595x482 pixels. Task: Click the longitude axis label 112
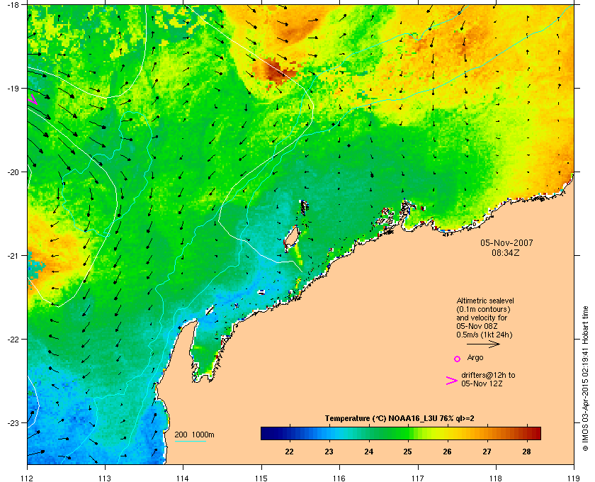pyautogui.click(x=28, y=478)
